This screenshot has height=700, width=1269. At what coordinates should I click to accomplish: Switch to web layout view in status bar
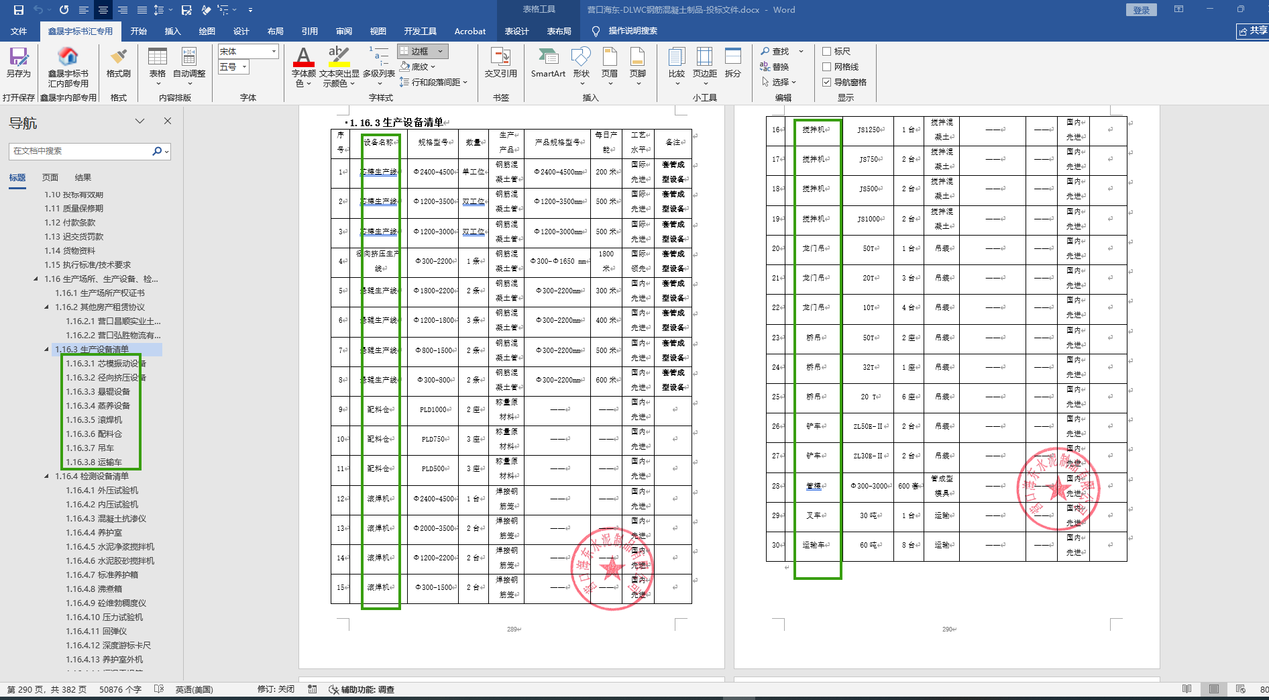tap(1241, 689)
